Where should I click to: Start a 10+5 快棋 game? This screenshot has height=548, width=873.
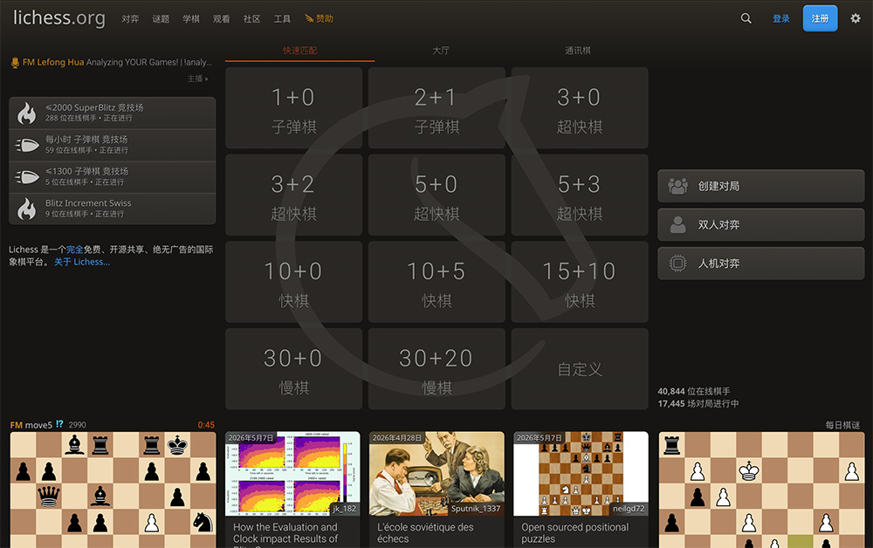coord(437,282)
